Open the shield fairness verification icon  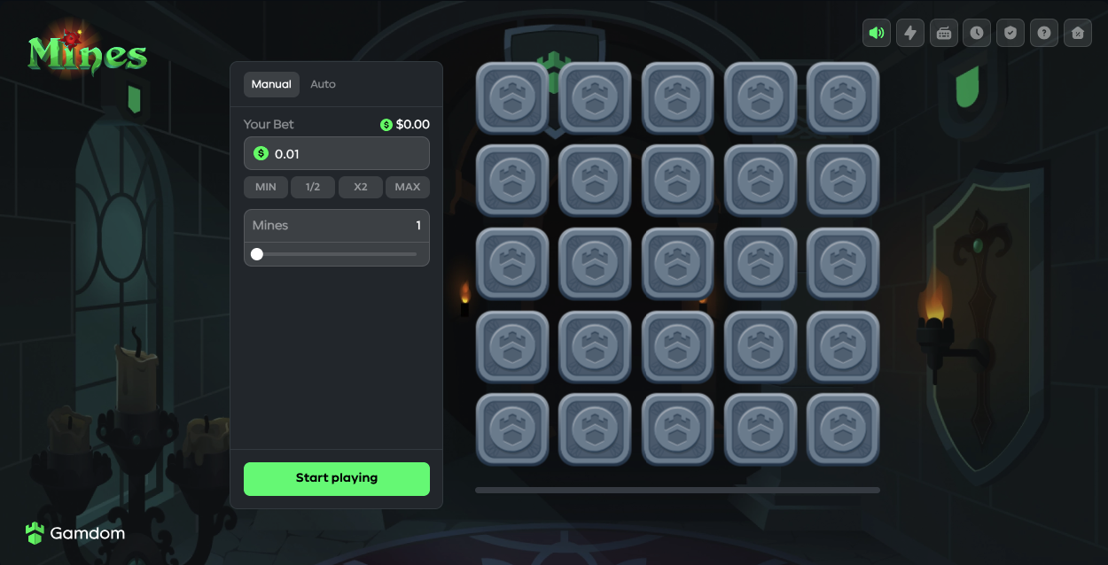tap(1010, 33)
